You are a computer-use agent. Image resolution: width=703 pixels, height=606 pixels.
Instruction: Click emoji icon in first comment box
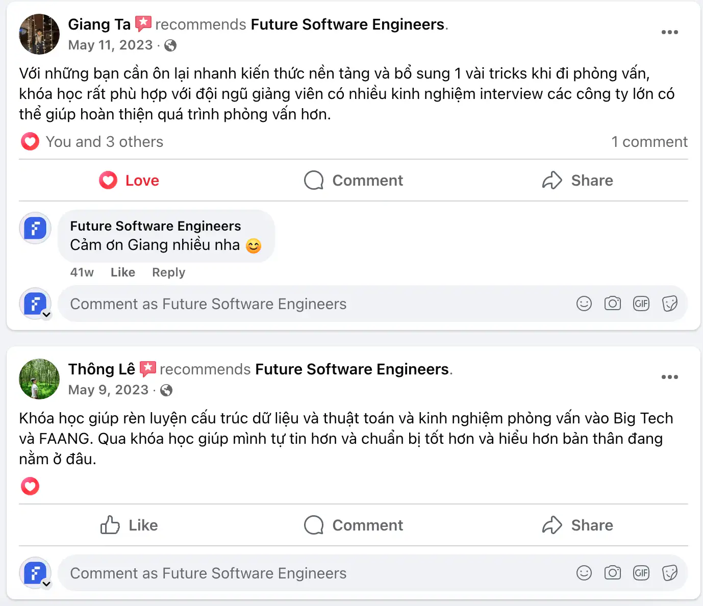coord(584,304)
